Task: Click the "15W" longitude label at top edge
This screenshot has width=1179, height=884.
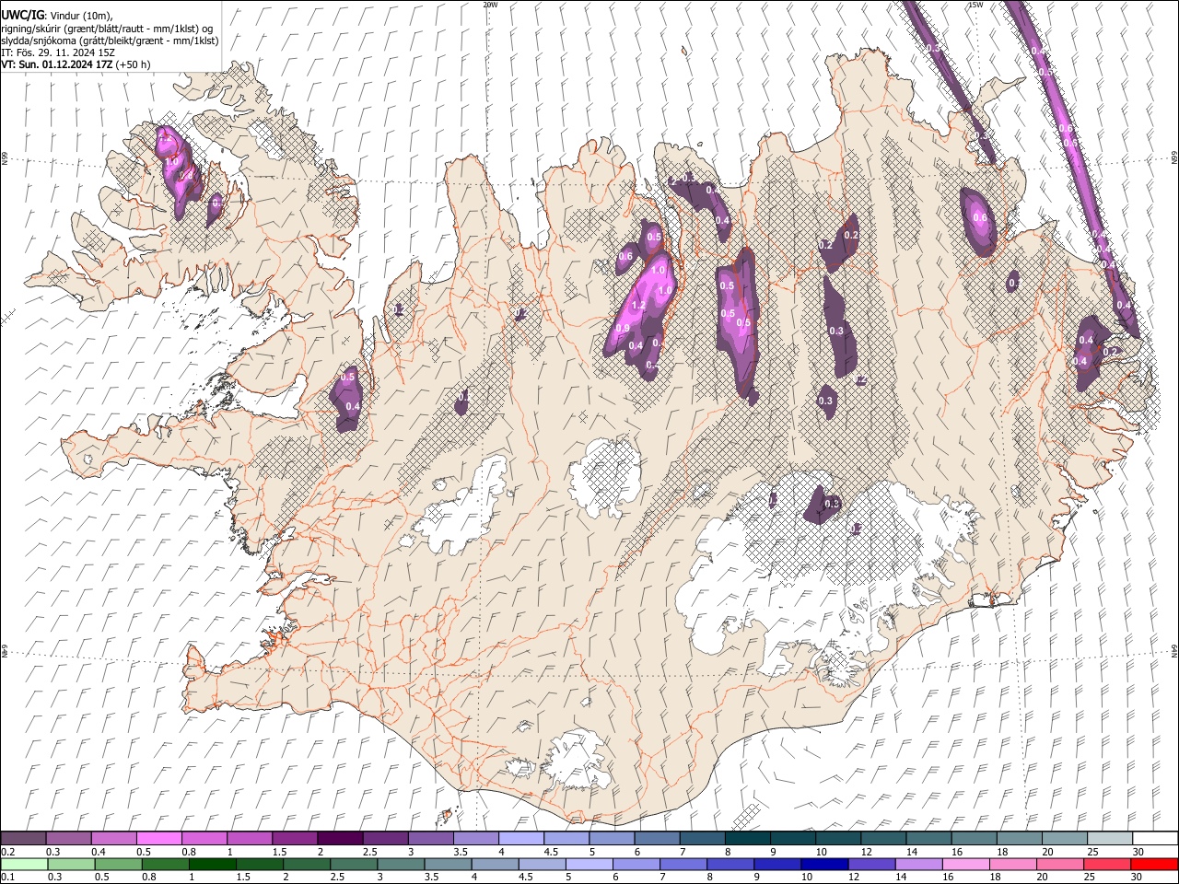Action: point(975,5)
